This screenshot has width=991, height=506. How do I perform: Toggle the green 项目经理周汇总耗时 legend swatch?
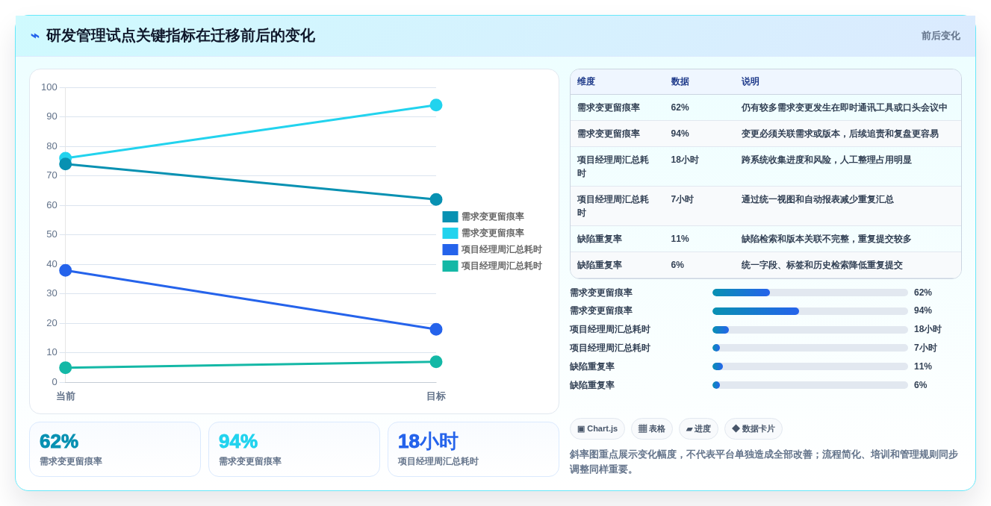click(450, 266)
